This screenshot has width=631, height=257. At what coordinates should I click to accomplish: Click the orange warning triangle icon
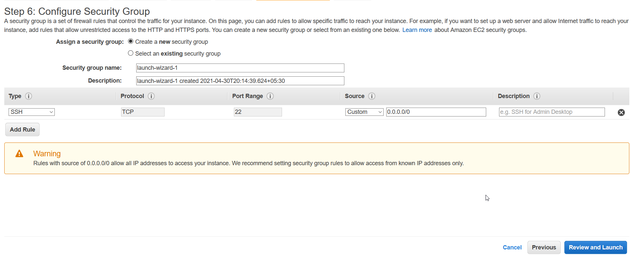19,154
